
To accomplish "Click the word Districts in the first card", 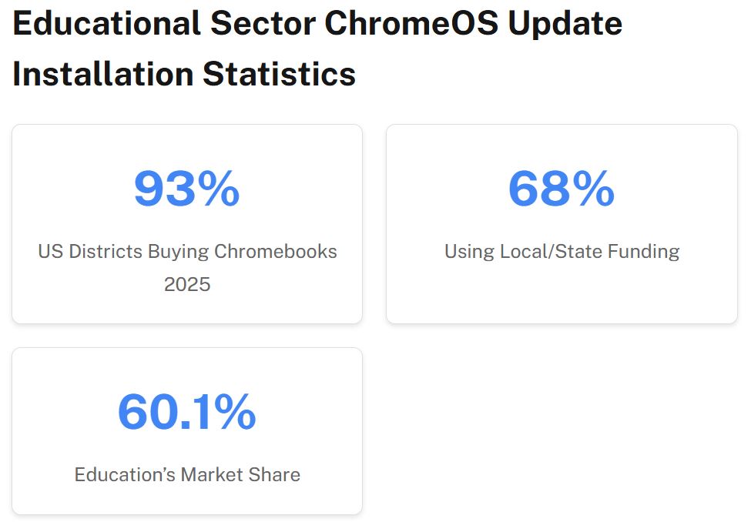I will click(x=104, y=252).
